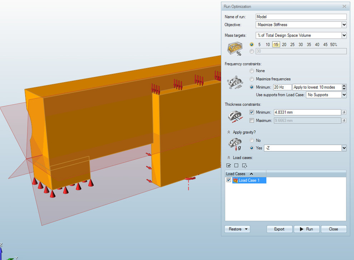354x260 pixels.
Task: Collapse the Load cases section
Action: 229,157
